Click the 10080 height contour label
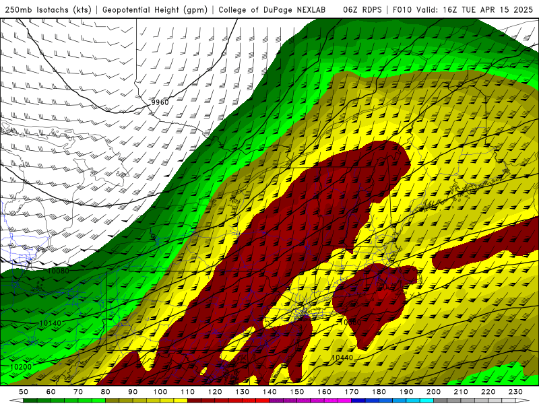Screen dimensions: 539x404 (x=59, y=271)
